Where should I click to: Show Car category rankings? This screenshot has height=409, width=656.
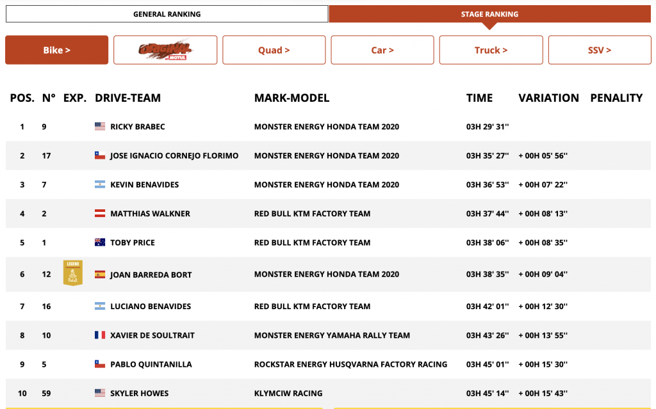(382, 50)
